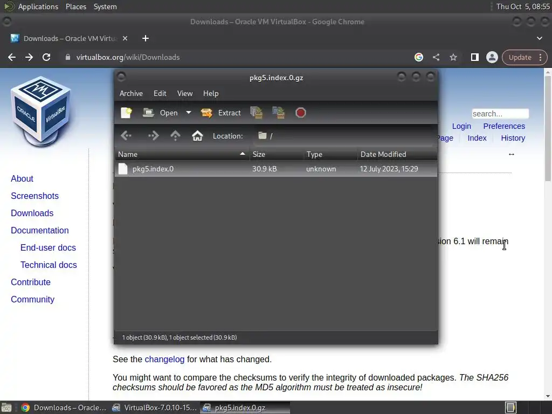552x414 pixels.
Task: Go up one level in archive
Action: click(175, 135)
